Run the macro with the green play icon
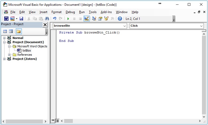208x125 pixels. 68,19
